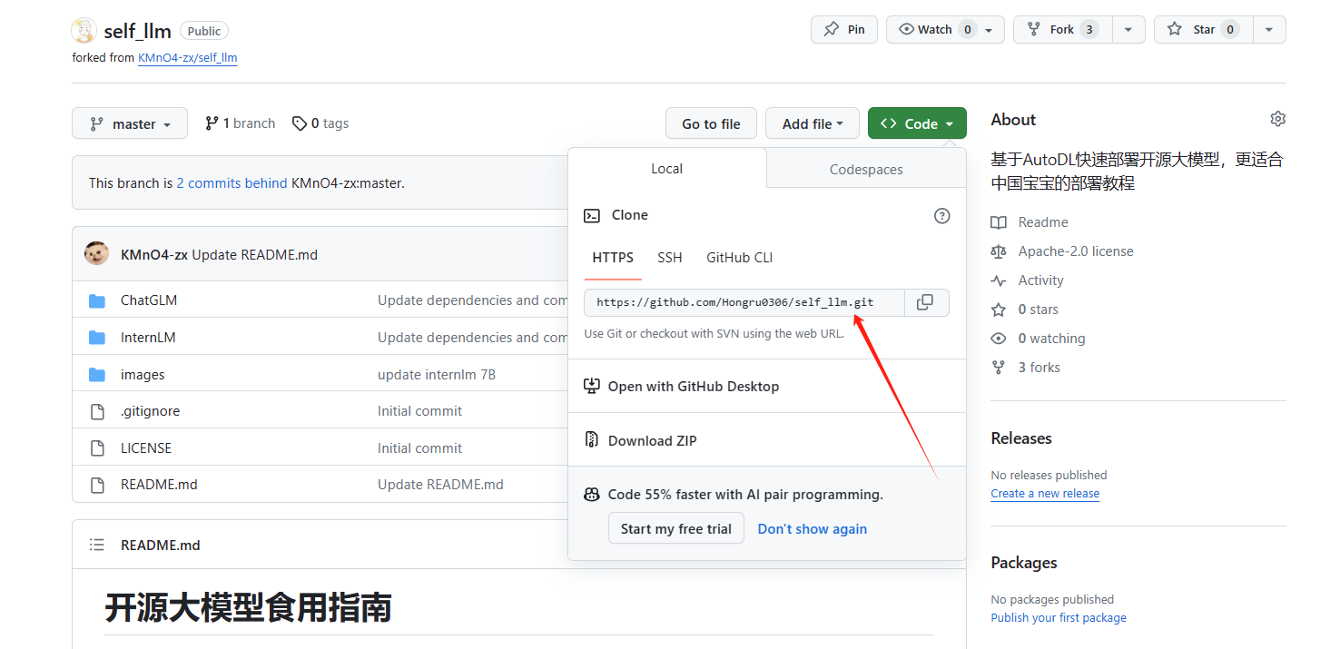
Task: Open the InternLM folder name
Action: (x=148, y=338)
